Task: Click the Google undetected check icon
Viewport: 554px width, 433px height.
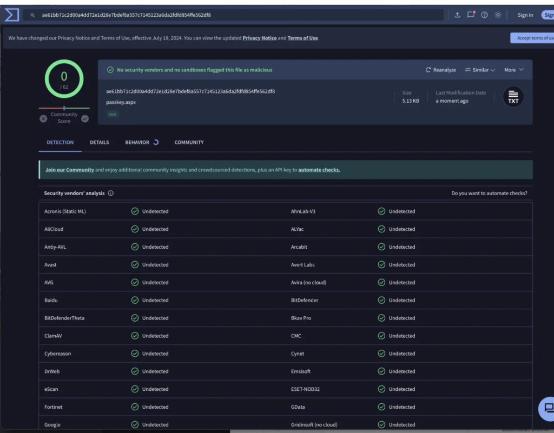Action: pyautogui.click(x=135, y=424)
